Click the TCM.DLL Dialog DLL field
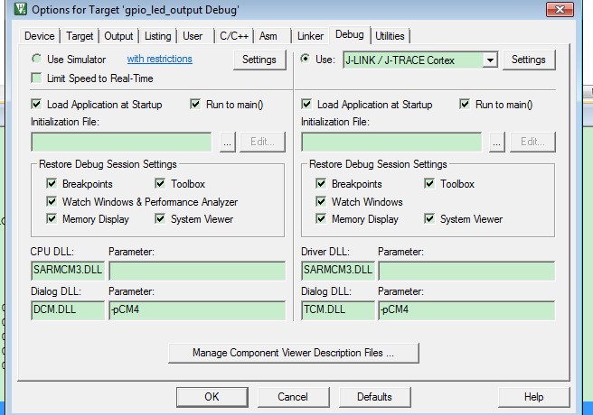Viewport: 593px width, 415px height. [338, 310]
